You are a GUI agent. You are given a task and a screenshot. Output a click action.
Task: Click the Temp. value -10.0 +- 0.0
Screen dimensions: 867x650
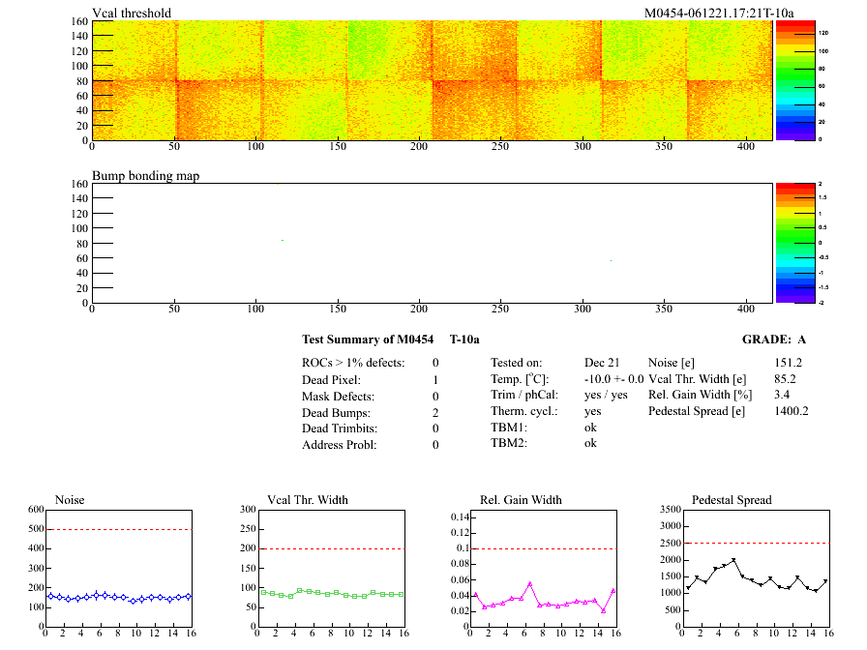pyautogui.click(x=614, y=379)
